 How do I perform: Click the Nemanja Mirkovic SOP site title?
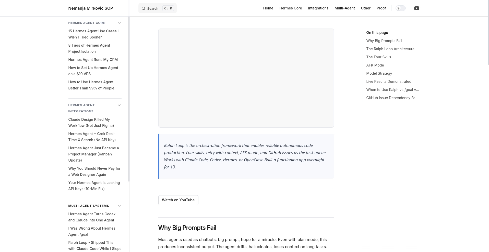(x=90, y=8)
